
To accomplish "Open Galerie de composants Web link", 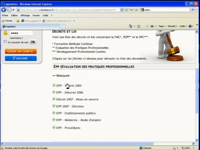I will coord(59,21).
